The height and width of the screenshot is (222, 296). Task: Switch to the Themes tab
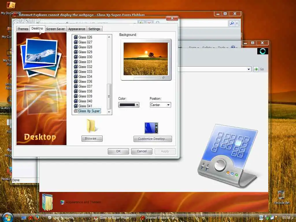click(x=23, y=29)
